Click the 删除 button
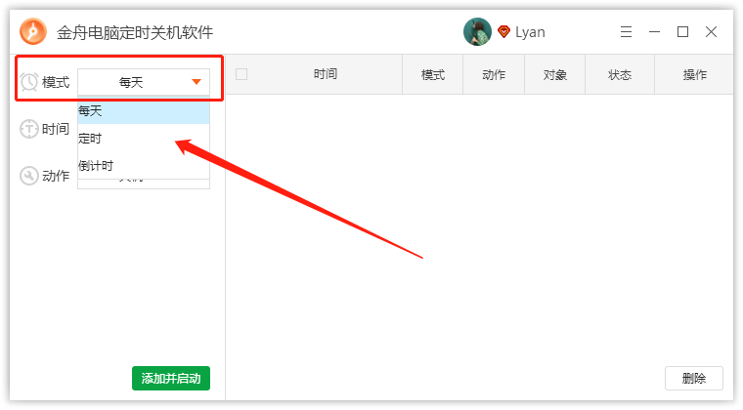 [x=694, y=379]
